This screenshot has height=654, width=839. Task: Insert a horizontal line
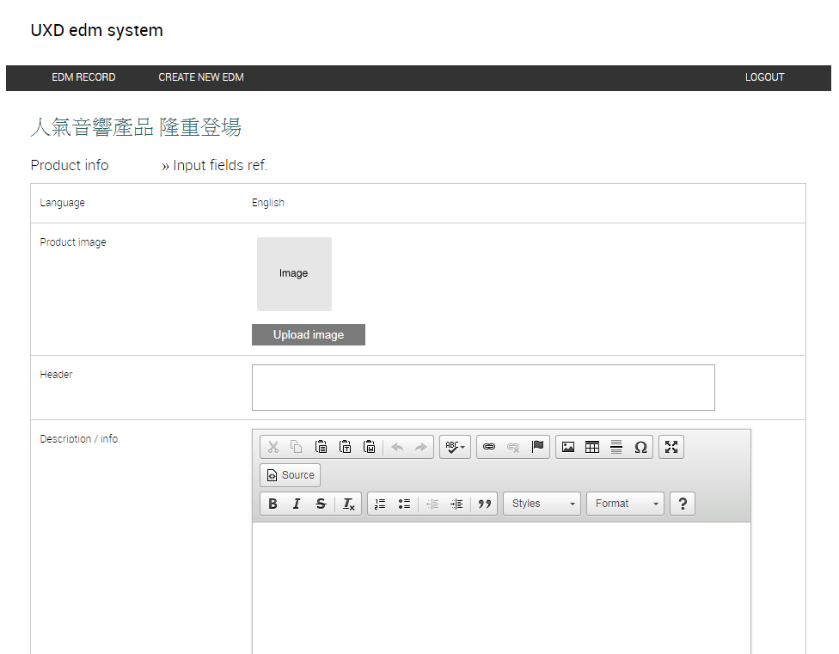coord(616,447)
